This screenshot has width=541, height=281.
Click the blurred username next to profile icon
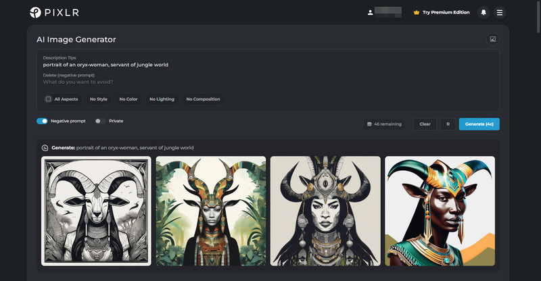pyautogui.click(x=388, y=12)
